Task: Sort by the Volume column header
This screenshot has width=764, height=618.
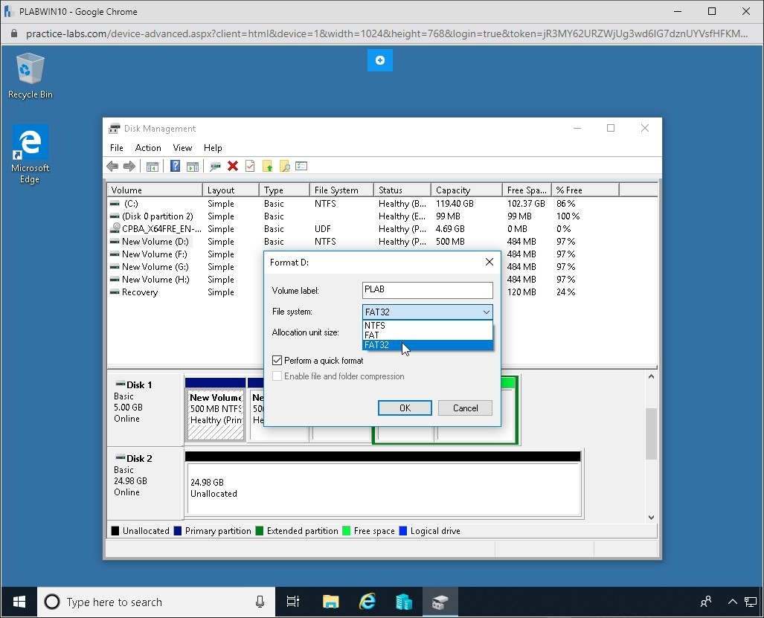Action: point(155,190)
